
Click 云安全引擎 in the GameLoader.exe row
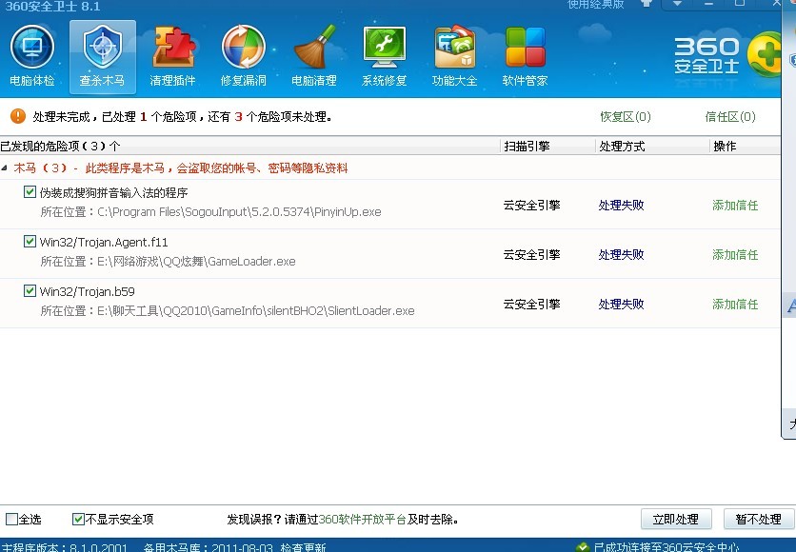click(x=531, y=255)
